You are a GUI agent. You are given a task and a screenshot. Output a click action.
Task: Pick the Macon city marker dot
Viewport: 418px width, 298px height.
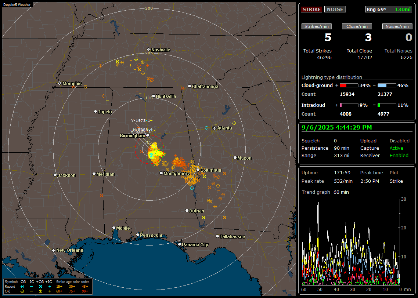(x=235, y=158)
